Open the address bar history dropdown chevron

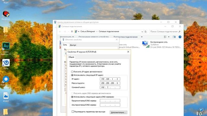[142, 32]
